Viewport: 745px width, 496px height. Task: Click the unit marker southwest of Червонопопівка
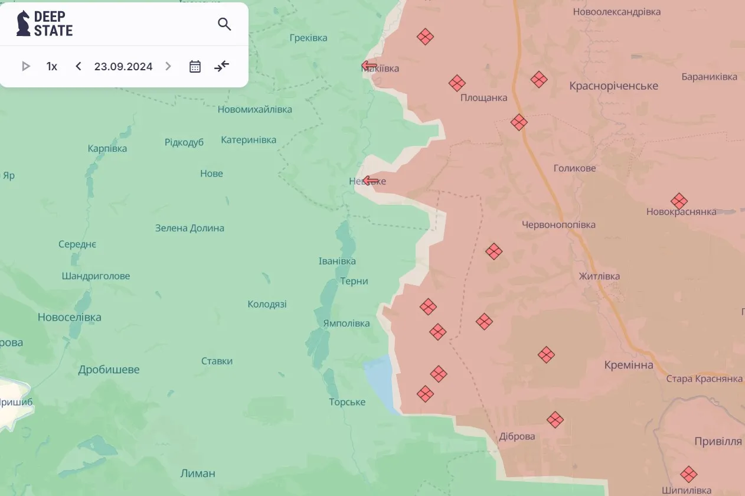pyautogui.click(x=494, y=252)
